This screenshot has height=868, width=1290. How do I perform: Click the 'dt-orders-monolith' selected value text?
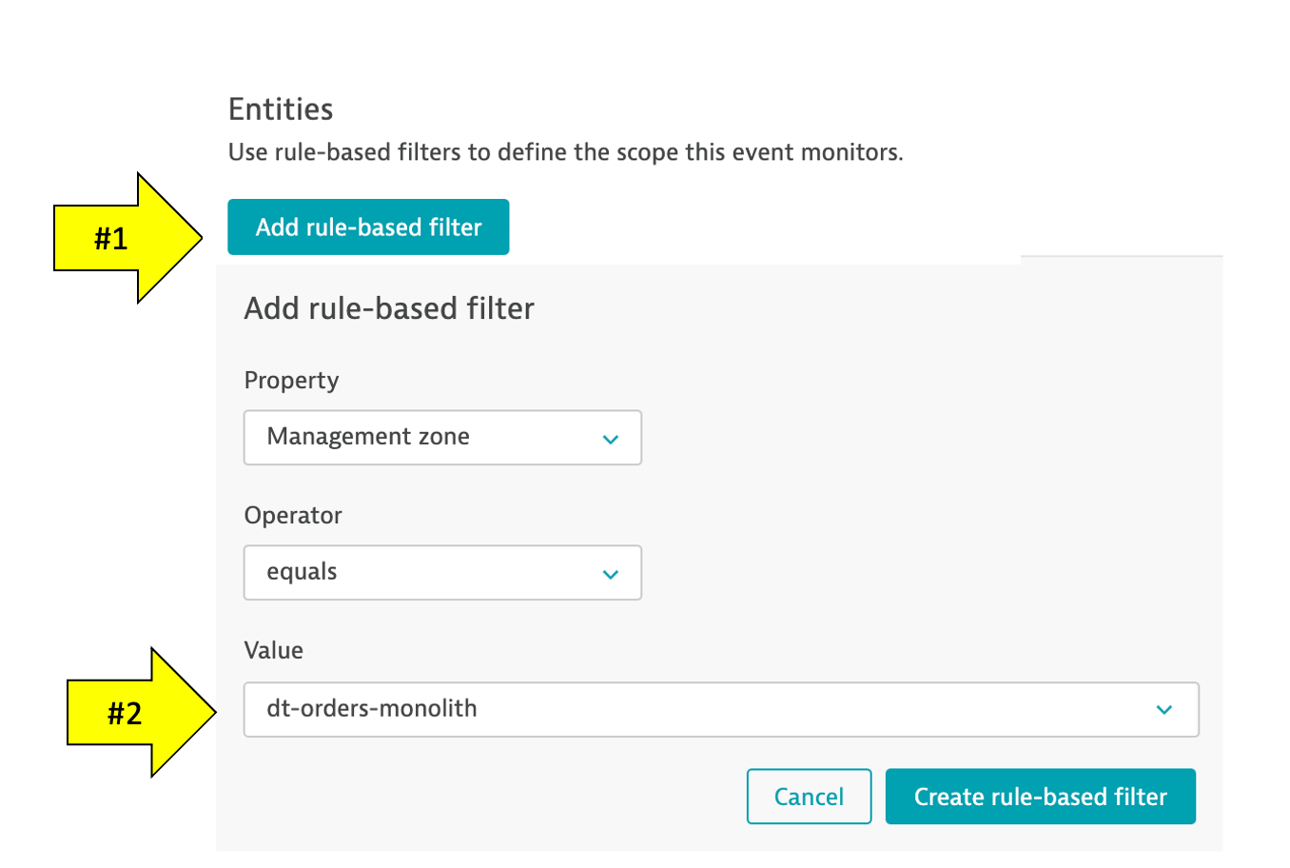tap(372, 708)
